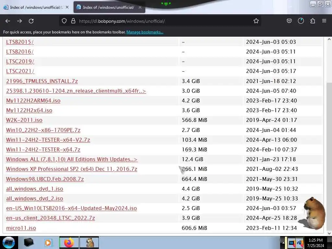Viewport: 332px width, 249px height.
Task: Download the 25398.1.230610-1204.zn_release file
Action: 76,91
